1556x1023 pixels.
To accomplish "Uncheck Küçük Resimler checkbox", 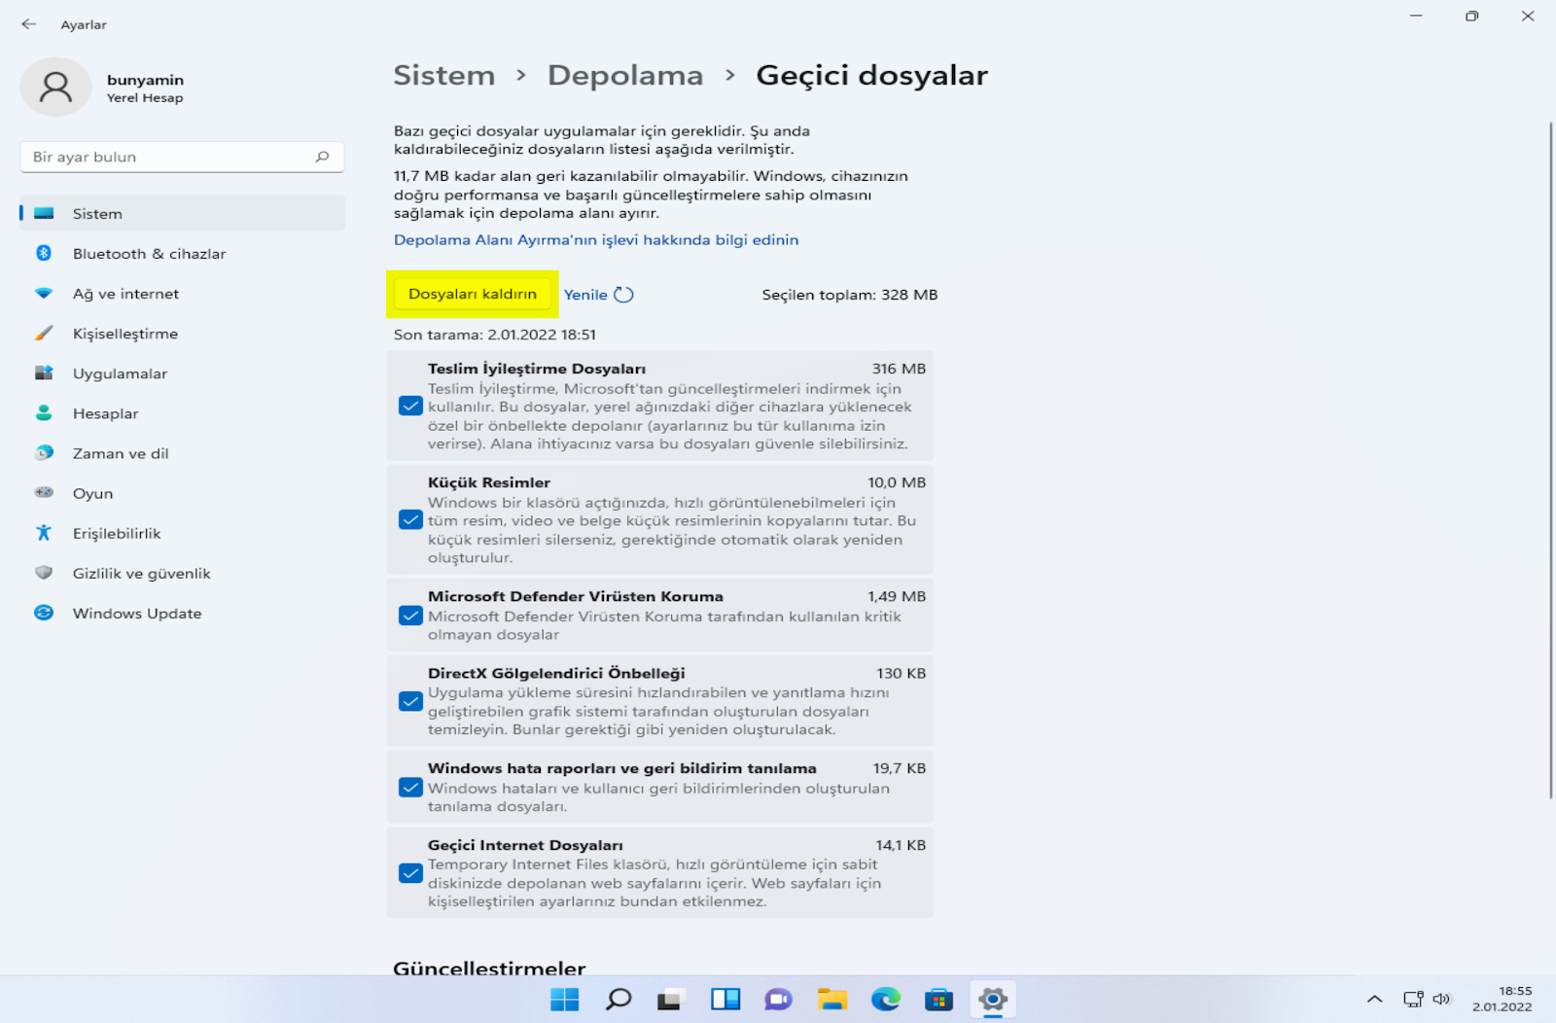I will (410, 519).
